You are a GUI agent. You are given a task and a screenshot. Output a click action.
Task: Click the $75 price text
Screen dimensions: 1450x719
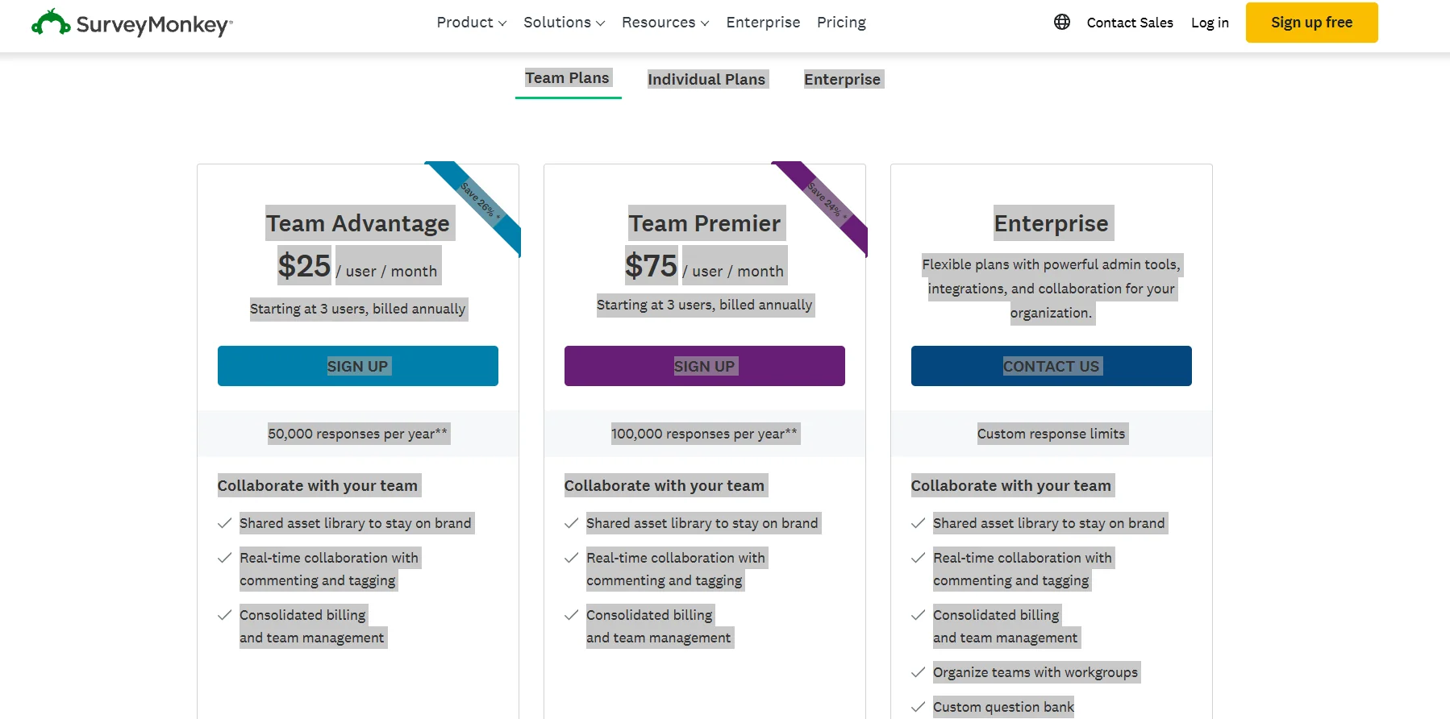651,265
